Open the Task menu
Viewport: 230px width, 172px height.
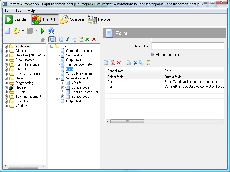tap(8, 11)
